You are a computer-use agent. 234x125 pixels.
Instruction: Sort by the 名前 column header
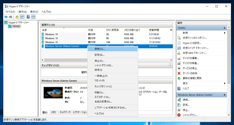coord(64,30)
